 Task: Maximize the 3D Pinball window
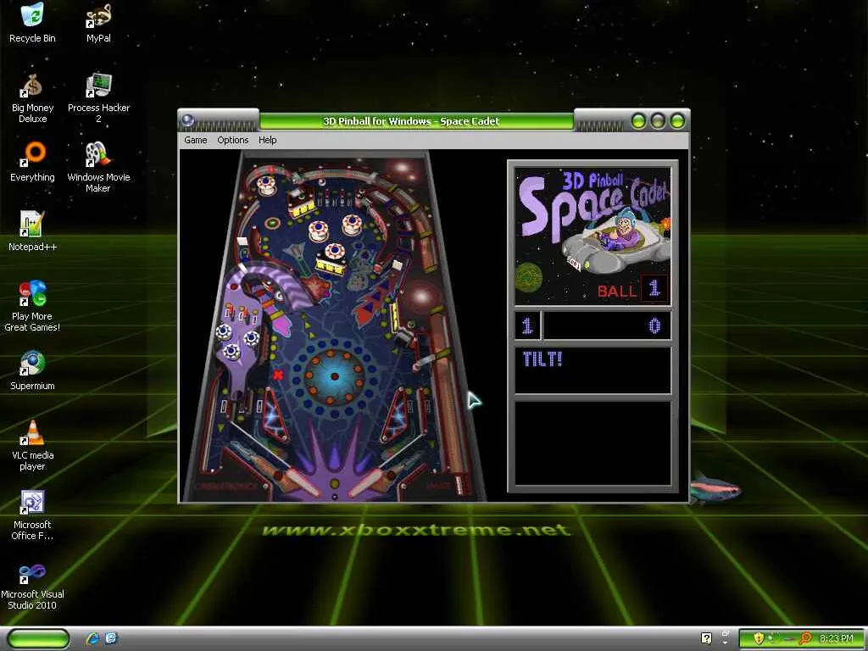tap(658, 120)
